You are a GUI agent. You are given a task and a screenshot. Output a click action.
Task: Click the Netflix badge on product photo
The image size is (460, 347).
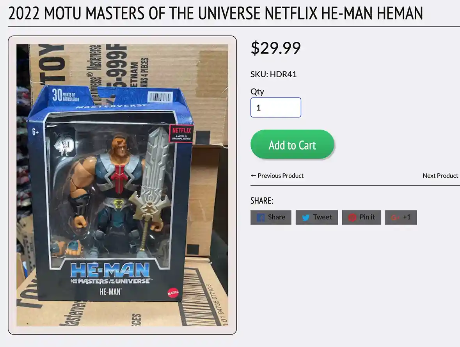coord(181,133)
